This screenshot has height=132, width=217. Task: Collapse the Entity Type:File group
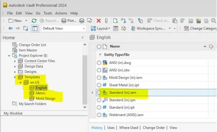tap(100, 55)
